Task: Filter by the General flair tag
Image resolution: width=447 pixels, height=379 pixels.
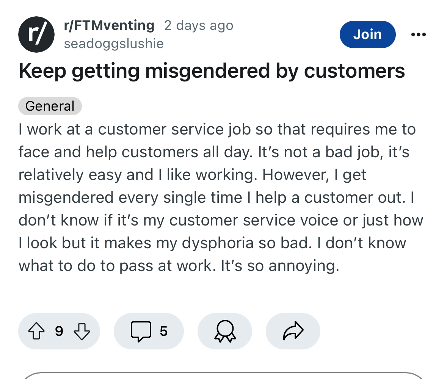Action: [50, 106]
